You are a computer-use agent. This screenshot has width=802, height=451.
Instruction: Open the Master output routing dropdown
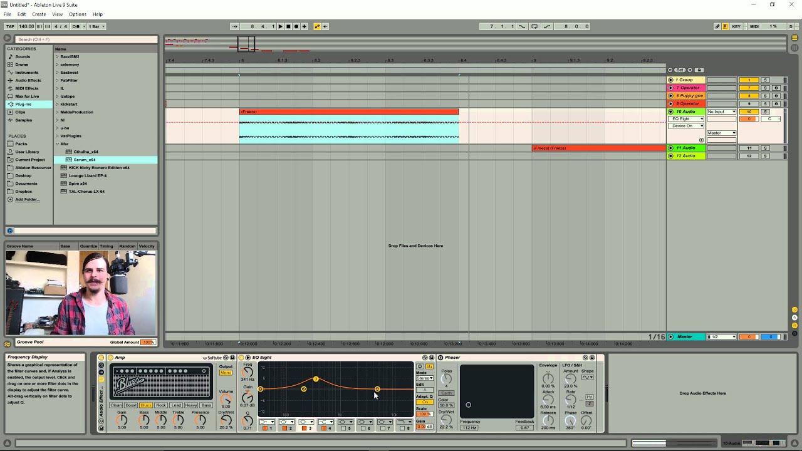721,133
